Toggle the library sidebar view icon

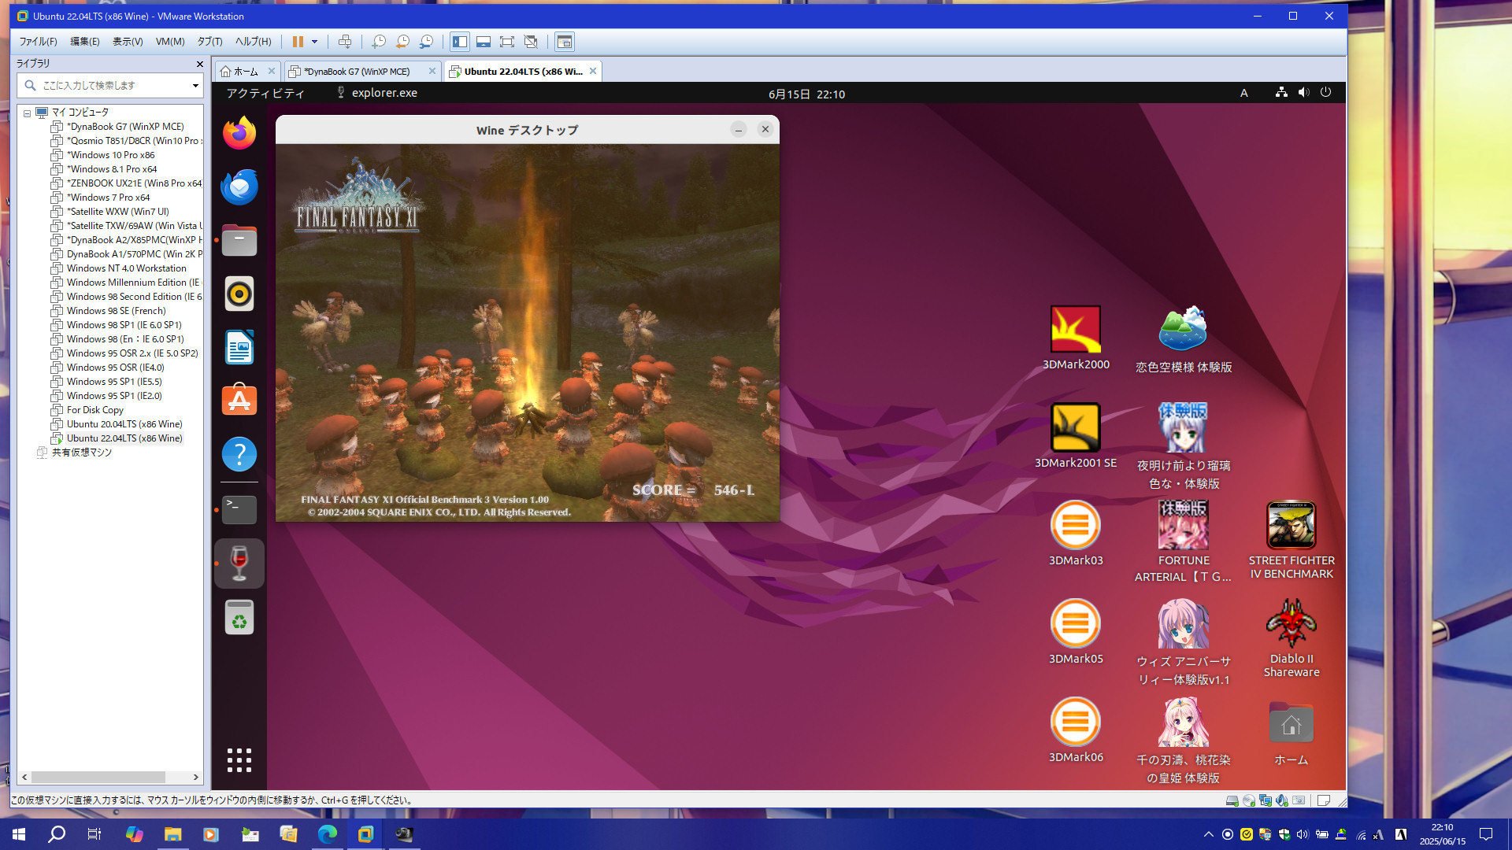click(x=460, y=42)
